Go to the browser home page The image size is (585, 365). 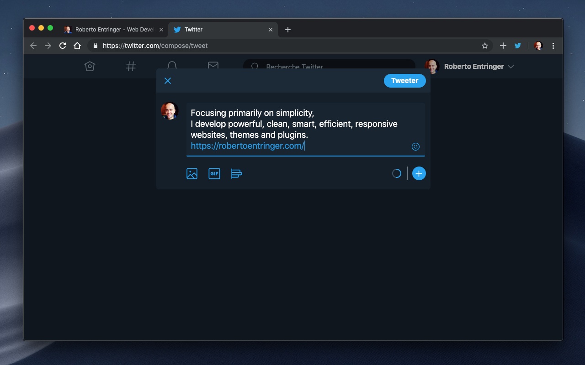77,46
